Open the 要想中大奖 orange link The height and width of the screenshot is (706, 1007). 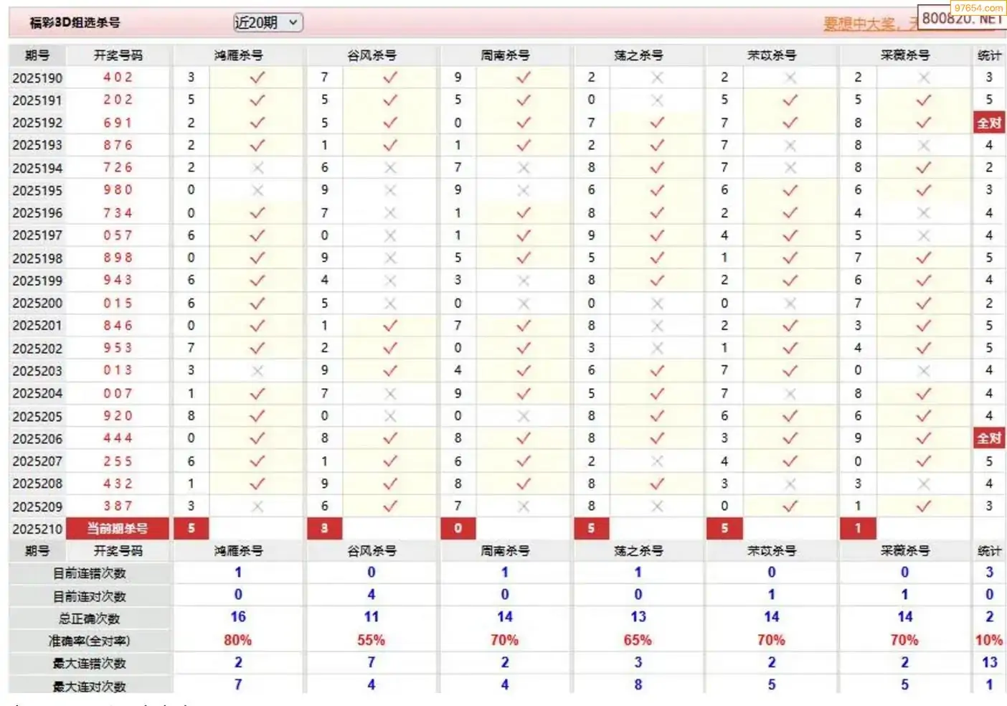click(859, 24)
